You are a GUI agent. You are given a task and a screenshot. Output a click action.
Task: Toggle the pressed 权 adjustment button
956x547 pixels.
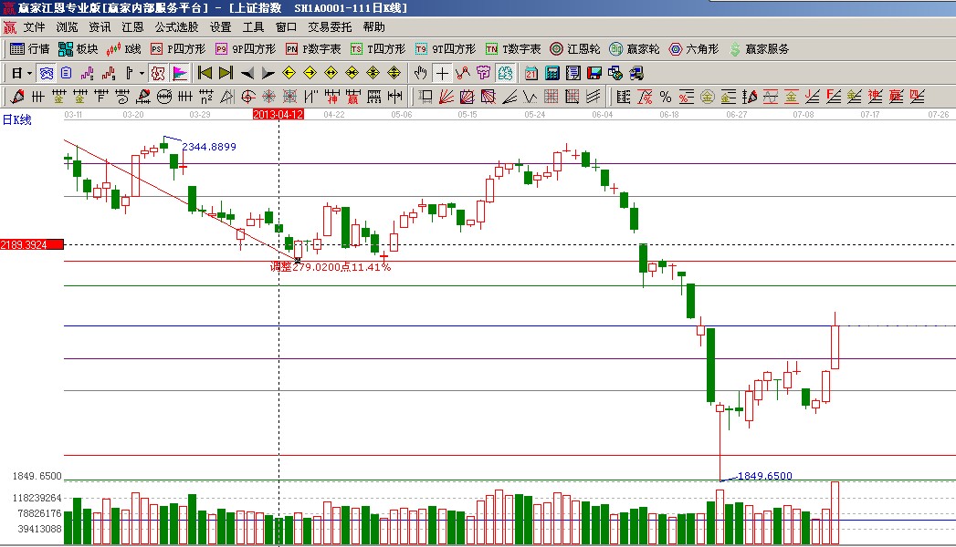click(158, 73)
